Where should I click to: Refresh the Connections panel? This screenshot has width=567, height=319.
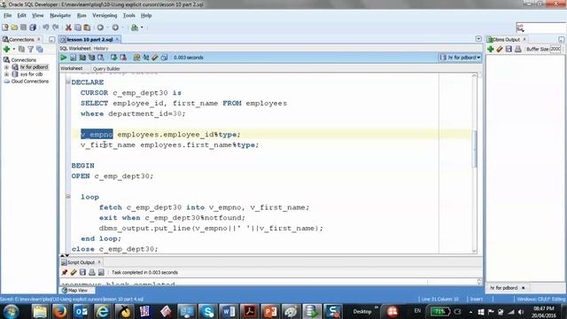tap(21, 50)
